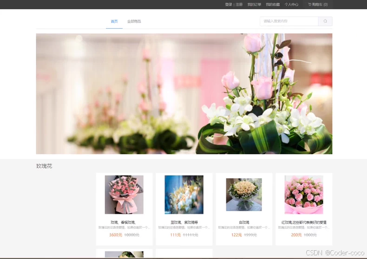The image size is (367, 259).
Task: Open the 购物车 (0) cart button
Action: tap(318, 5)
